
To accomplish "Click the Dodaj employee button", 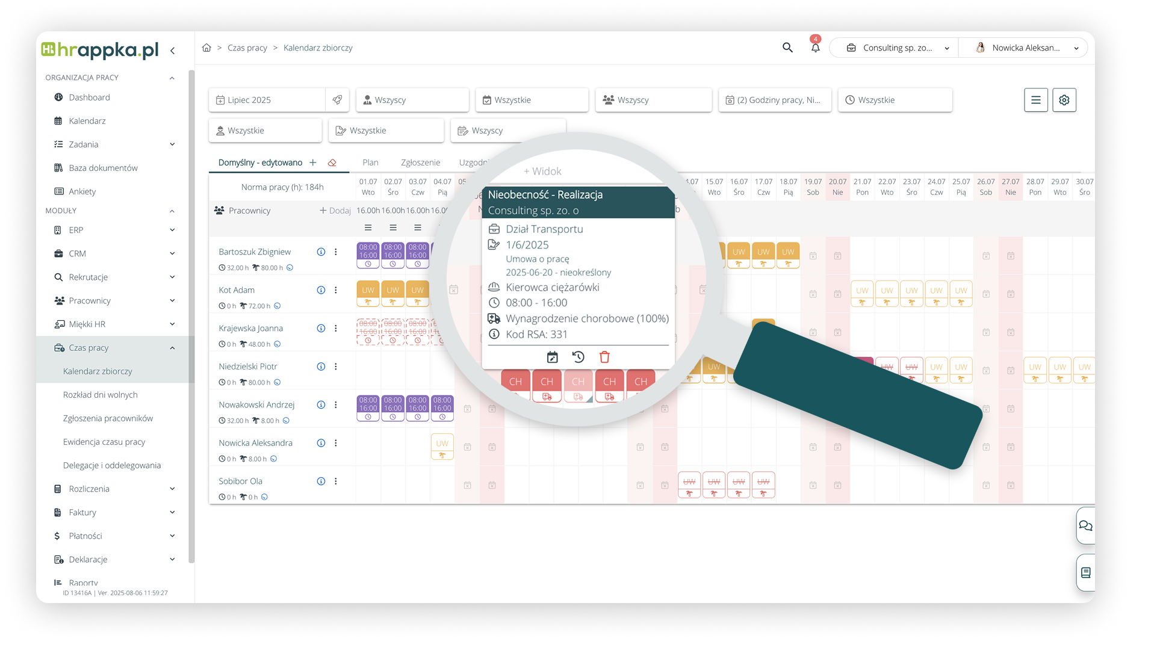I will (x=335, y=211).
